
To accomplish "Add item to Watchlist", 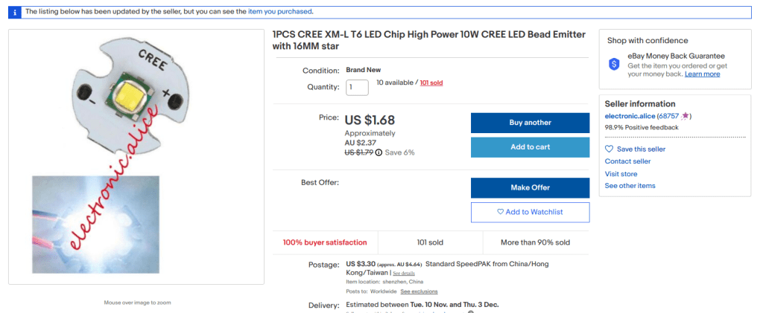I will (530, 212).
